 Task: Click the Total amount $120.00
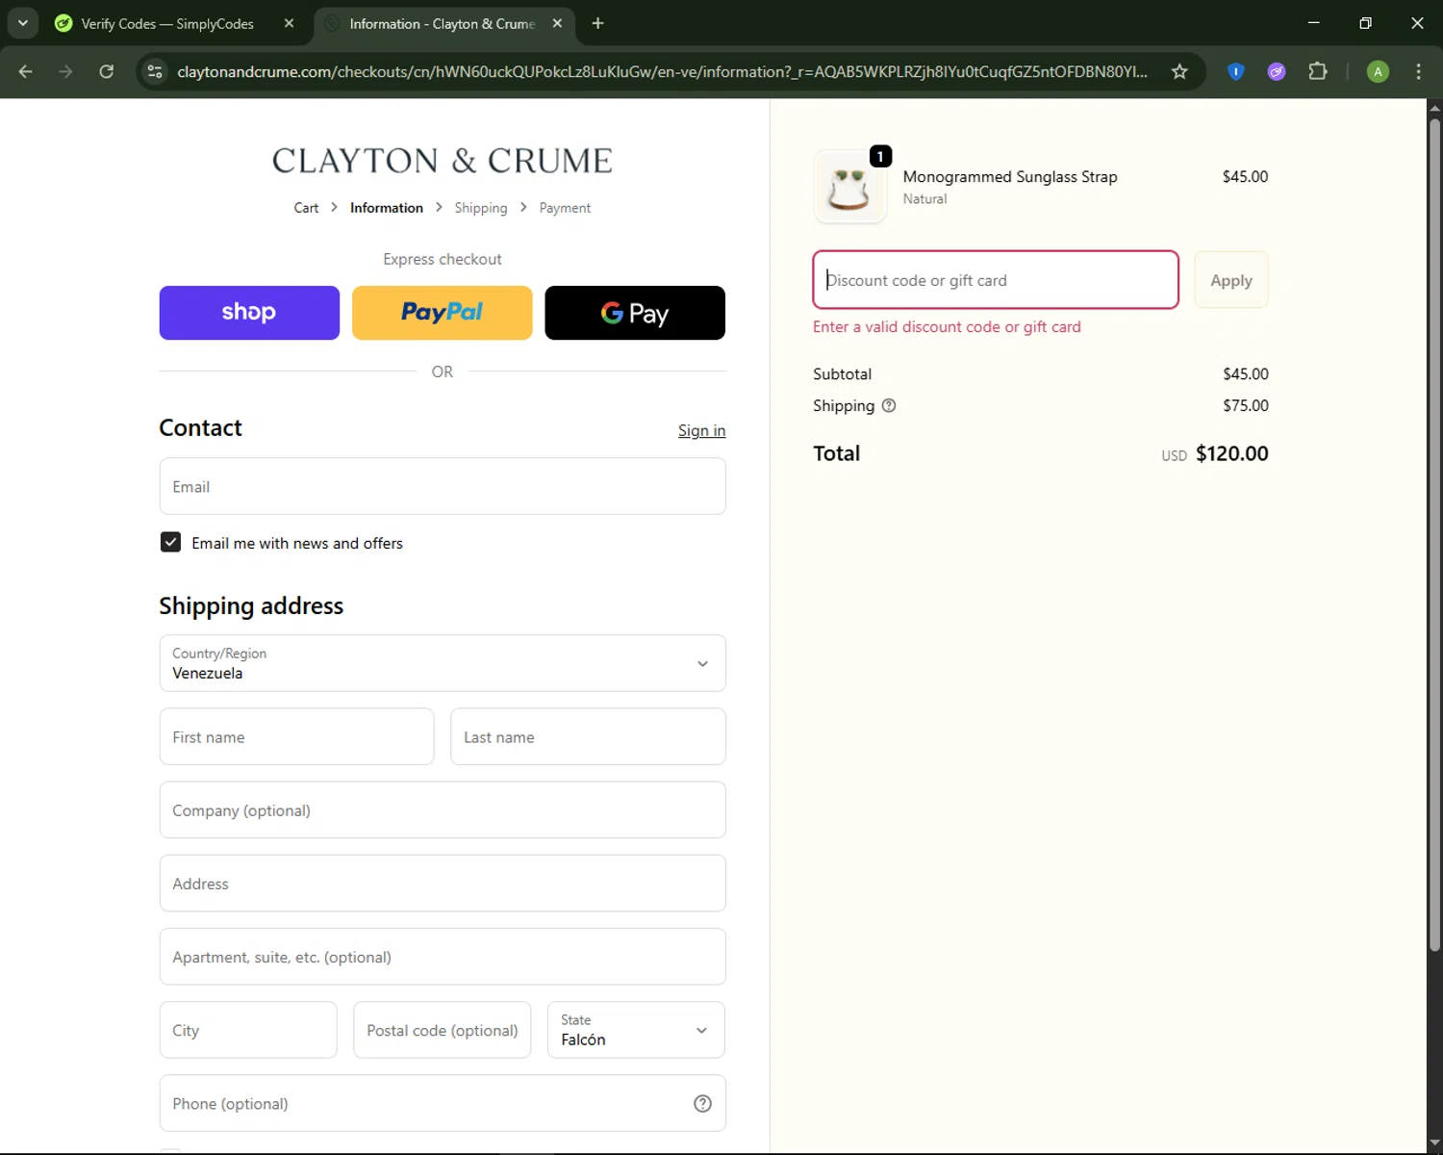[x=1231, y=453]
